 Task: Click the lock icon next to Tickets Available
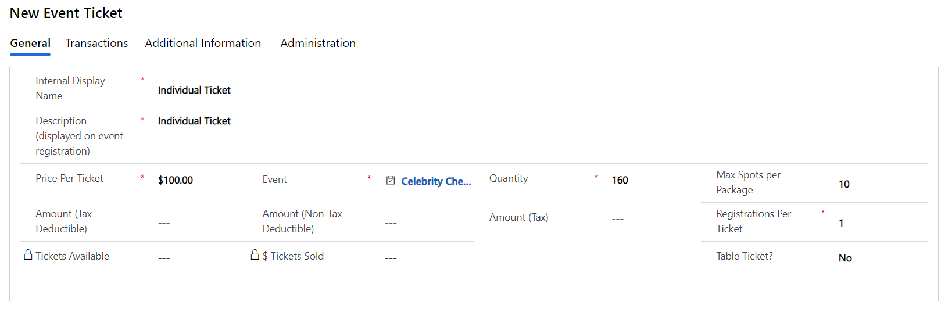point(28,254)
